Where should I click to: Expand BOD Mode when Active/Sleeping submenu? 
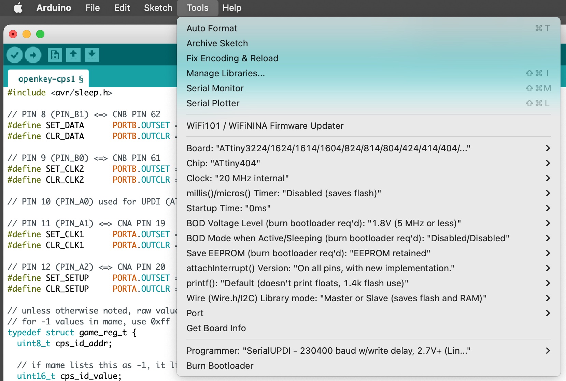coord(369,238)
